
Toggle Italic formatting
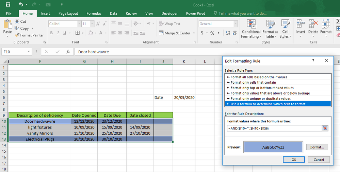click(x=58, y=33)
